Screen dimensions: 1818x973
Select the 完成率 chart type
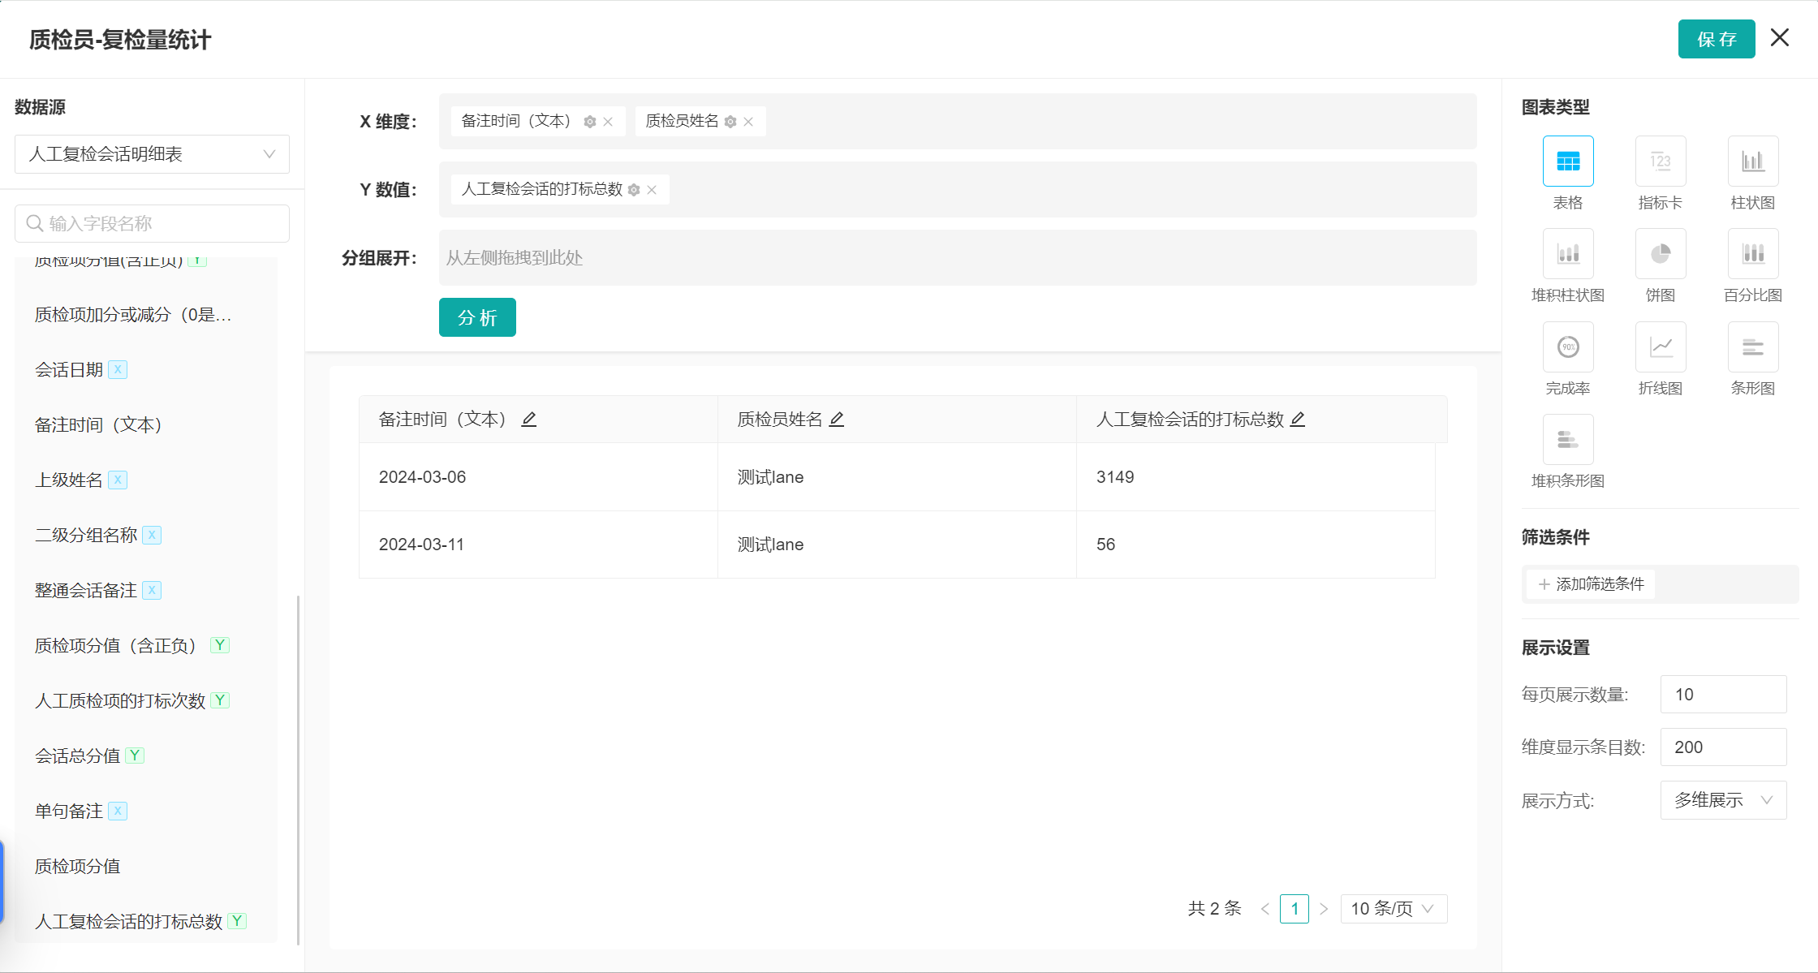(x=1567, y=347)
